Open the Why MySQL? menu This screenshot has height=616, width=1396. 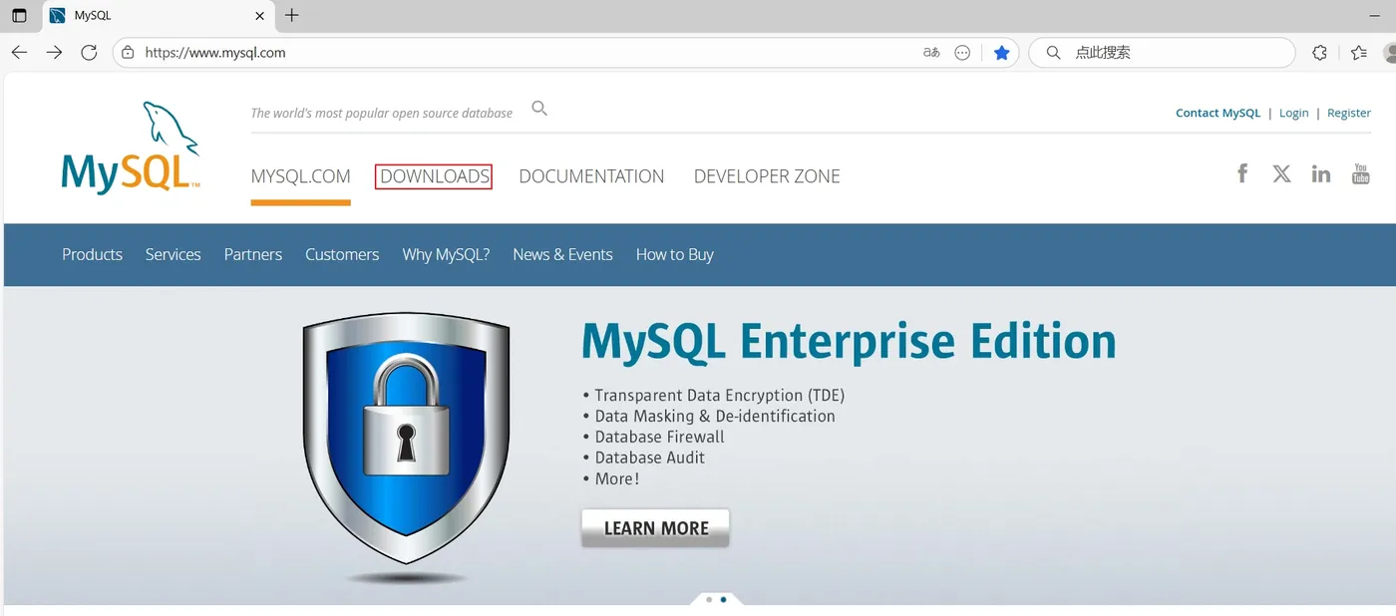click(x=446, y=254)
